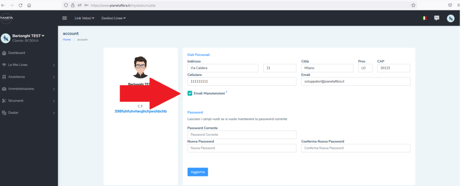This screenshot has width=464, height=186.
Task: Click the Cellulare field 111111111
Action: tap(242, 82)
